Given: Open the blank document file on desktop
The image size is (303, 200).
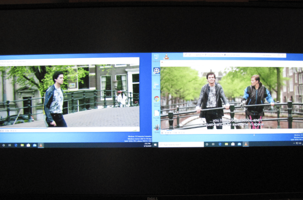Looking at the screenshot, I should coord(156,116).
